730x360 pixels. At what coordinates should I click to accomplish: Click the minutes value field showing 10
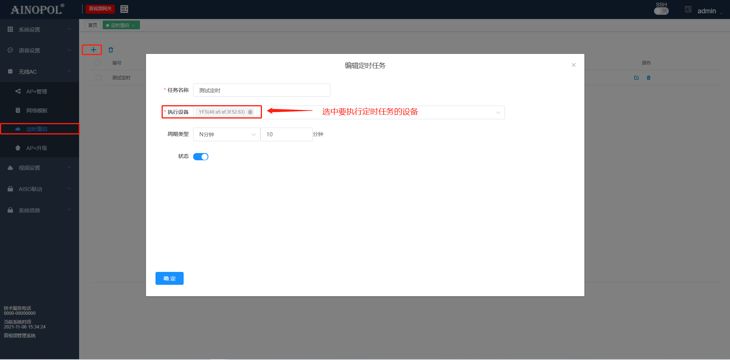286,134
